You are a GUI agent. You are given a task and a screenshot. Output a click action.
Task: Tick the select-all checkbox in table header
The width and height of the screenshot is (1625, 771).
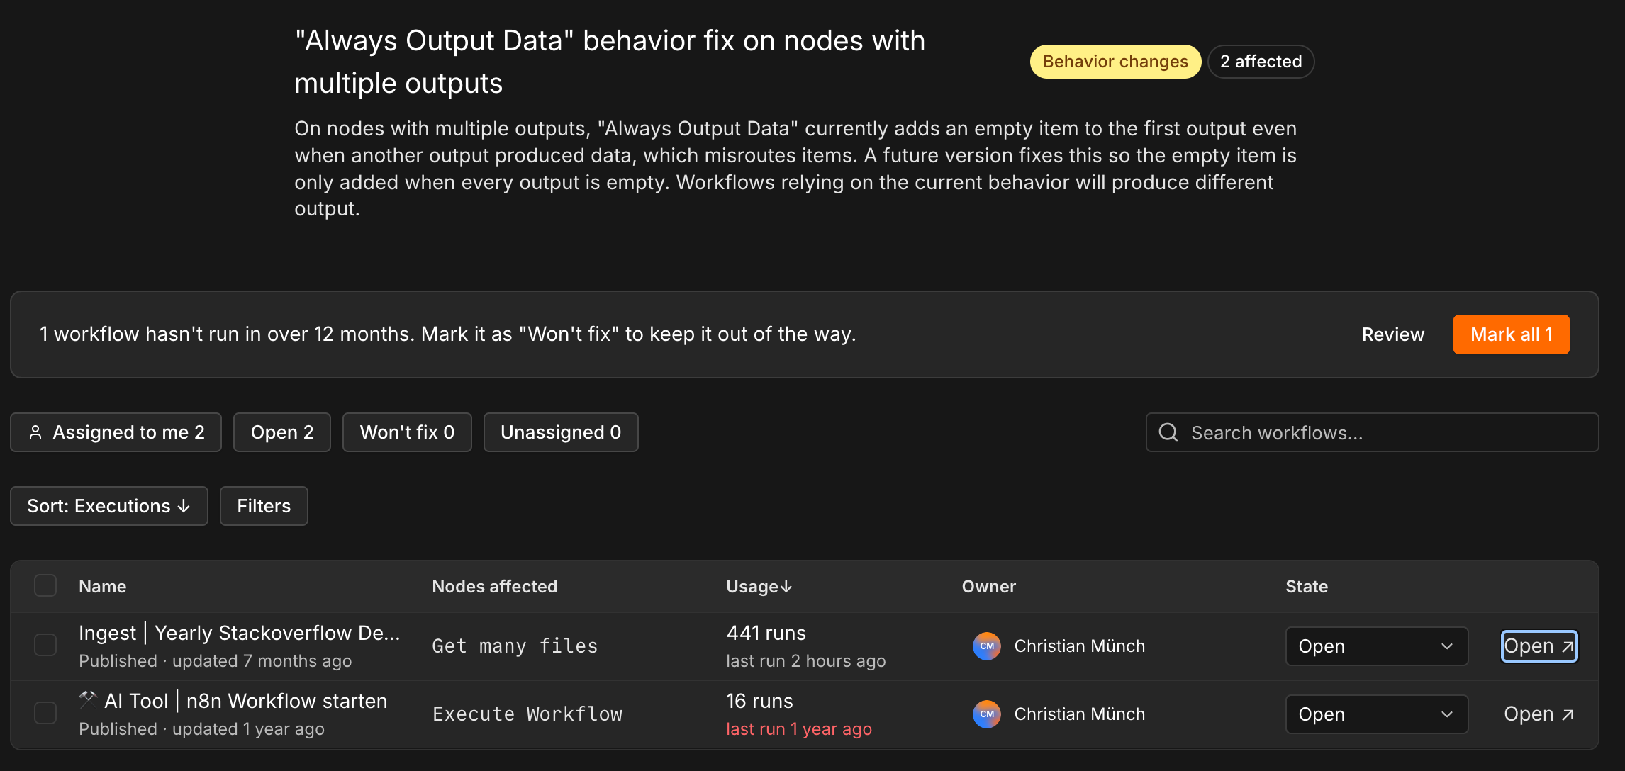[45, 586]
